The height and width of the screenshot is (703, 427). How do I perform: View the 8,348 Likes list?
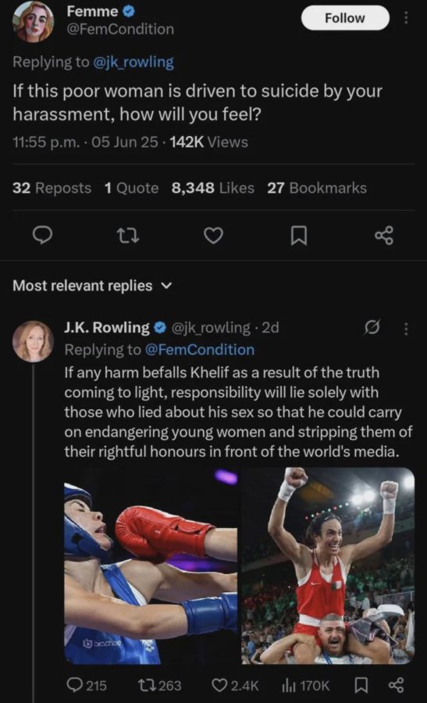click(213, 187)
